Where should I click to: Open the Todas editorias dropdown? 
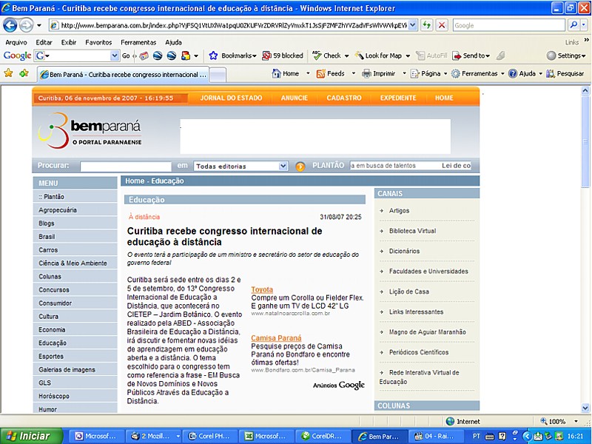tap(241, 166)
